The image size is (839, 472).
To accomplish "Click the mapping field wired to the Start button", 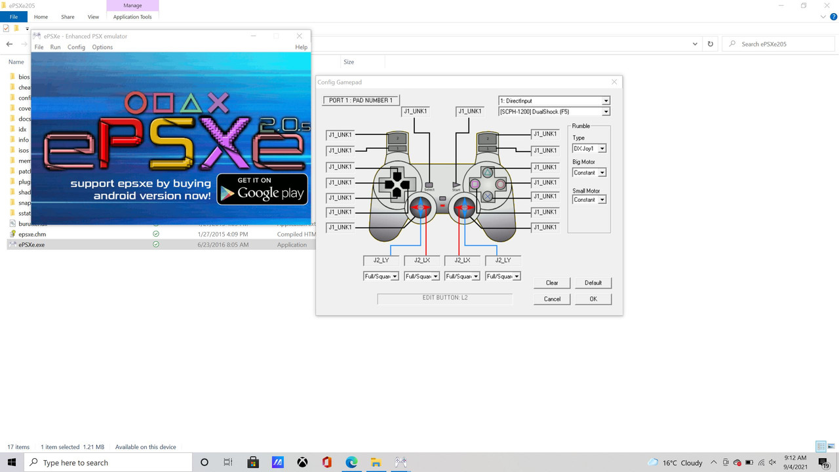I will coord(470,111).
